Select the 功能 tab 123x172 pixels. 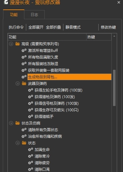14,14
